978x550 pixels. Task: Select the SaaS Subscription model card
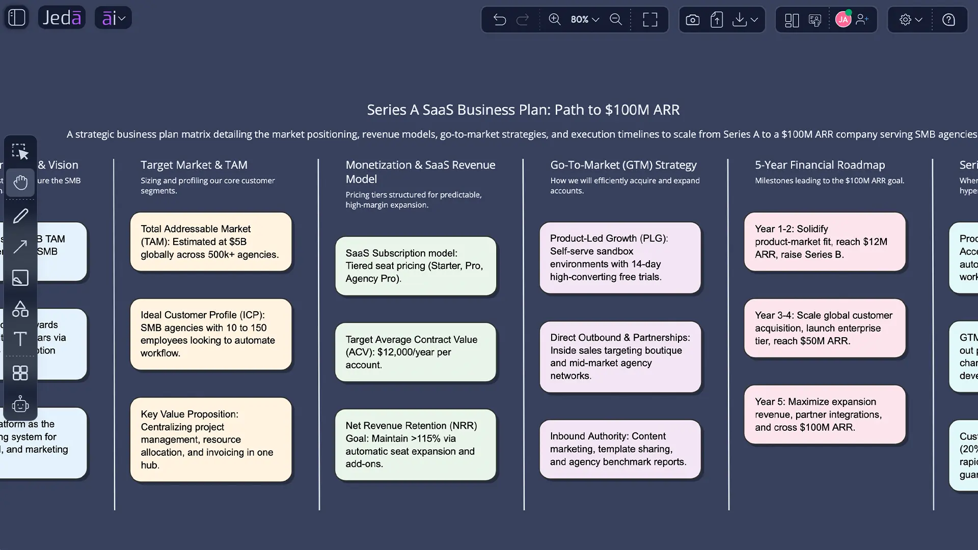tap(416, 266)
